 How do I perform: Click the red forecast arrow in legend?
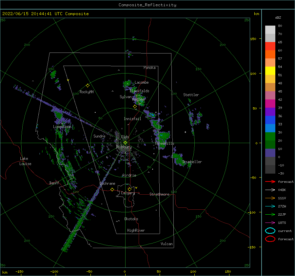coord(270,181)
